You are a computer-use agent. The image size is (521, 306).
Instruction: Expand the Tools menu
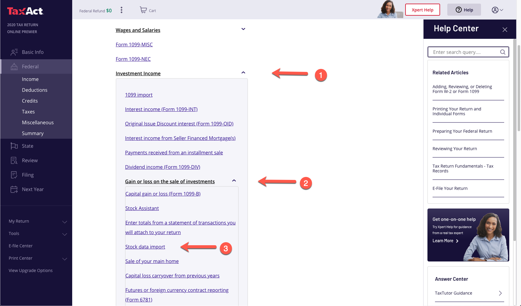pos(64,234)
